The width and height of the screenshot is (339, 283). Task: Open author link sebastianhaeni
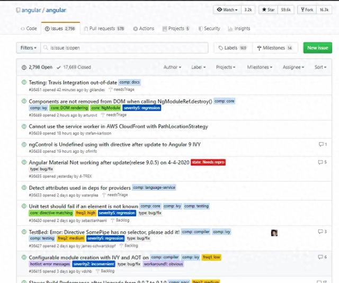[x=94, y=220]
